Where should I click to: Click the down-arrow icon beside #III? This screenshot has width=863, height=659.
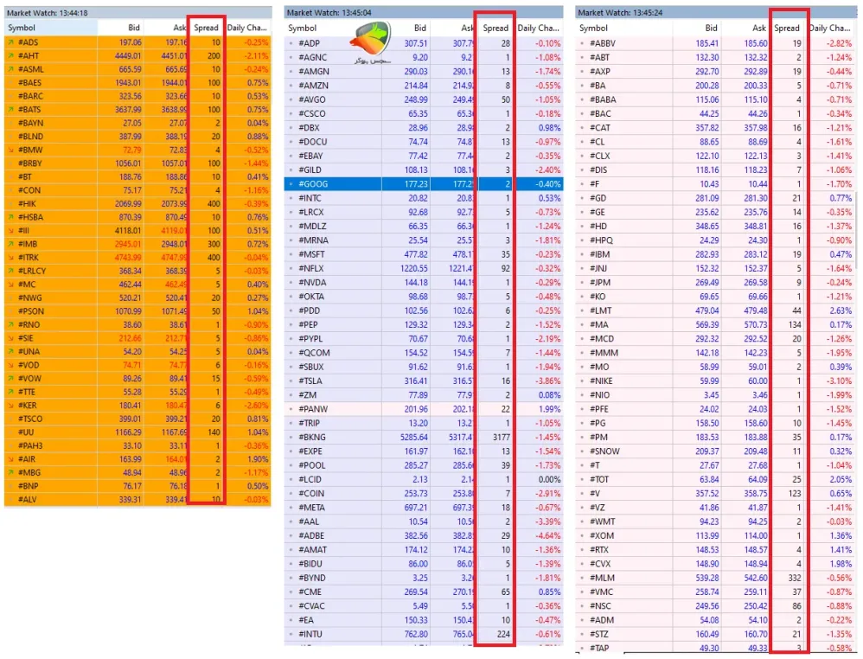(x=11, y=231)
